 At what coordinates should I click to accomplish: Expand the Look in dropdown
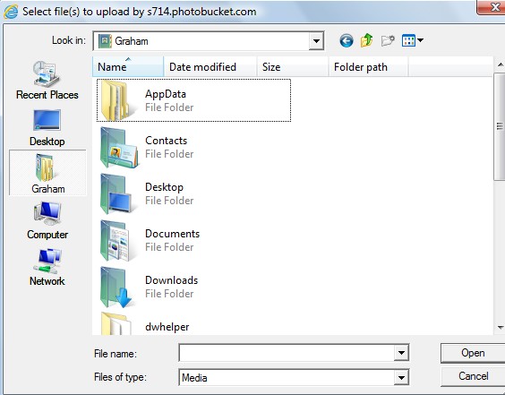tap(316, 41)
